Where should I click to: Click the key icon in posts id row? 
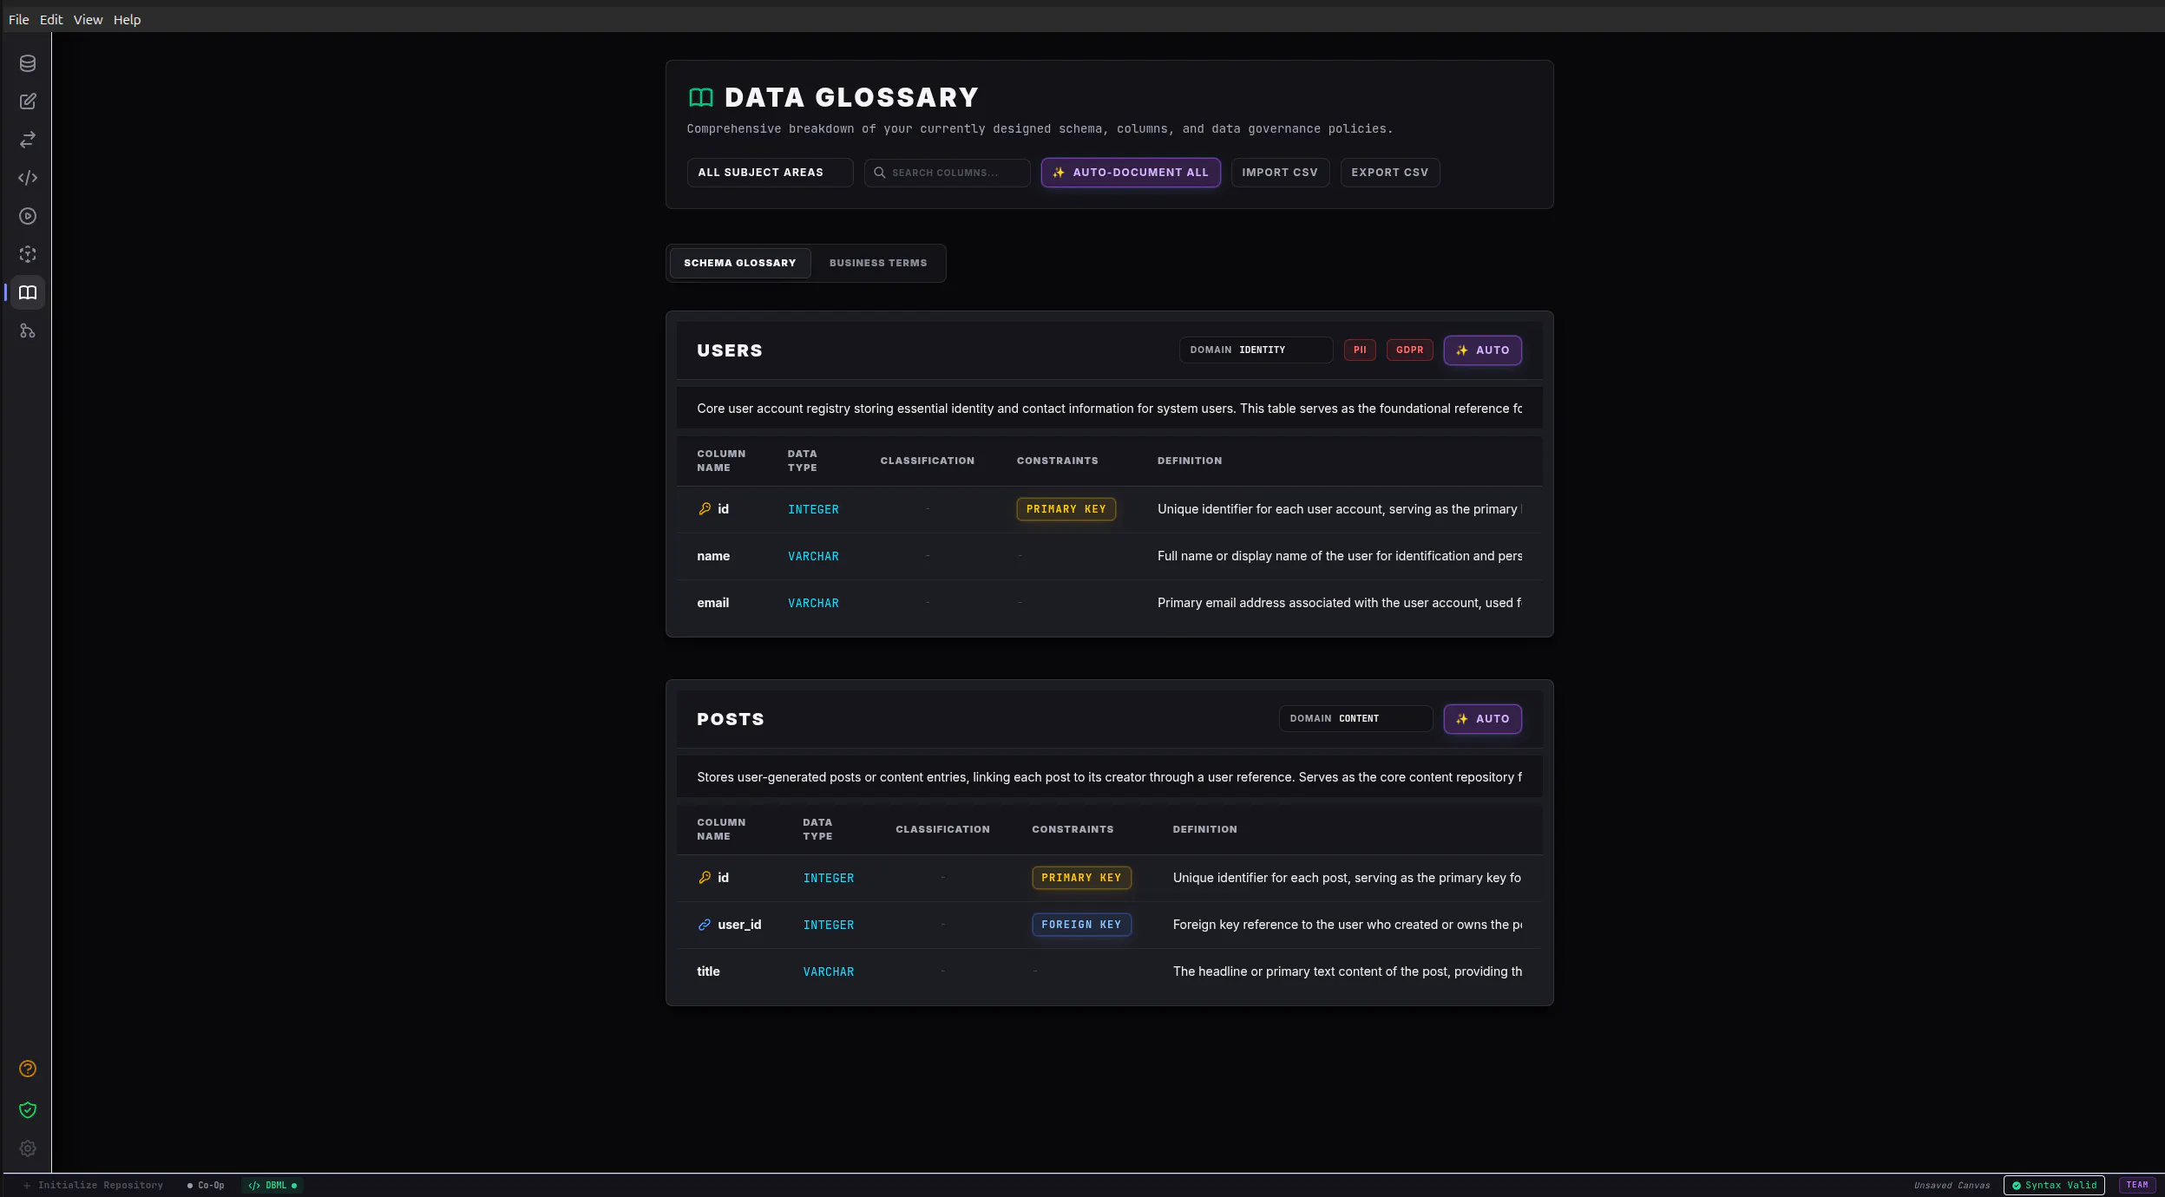point(705,878)
